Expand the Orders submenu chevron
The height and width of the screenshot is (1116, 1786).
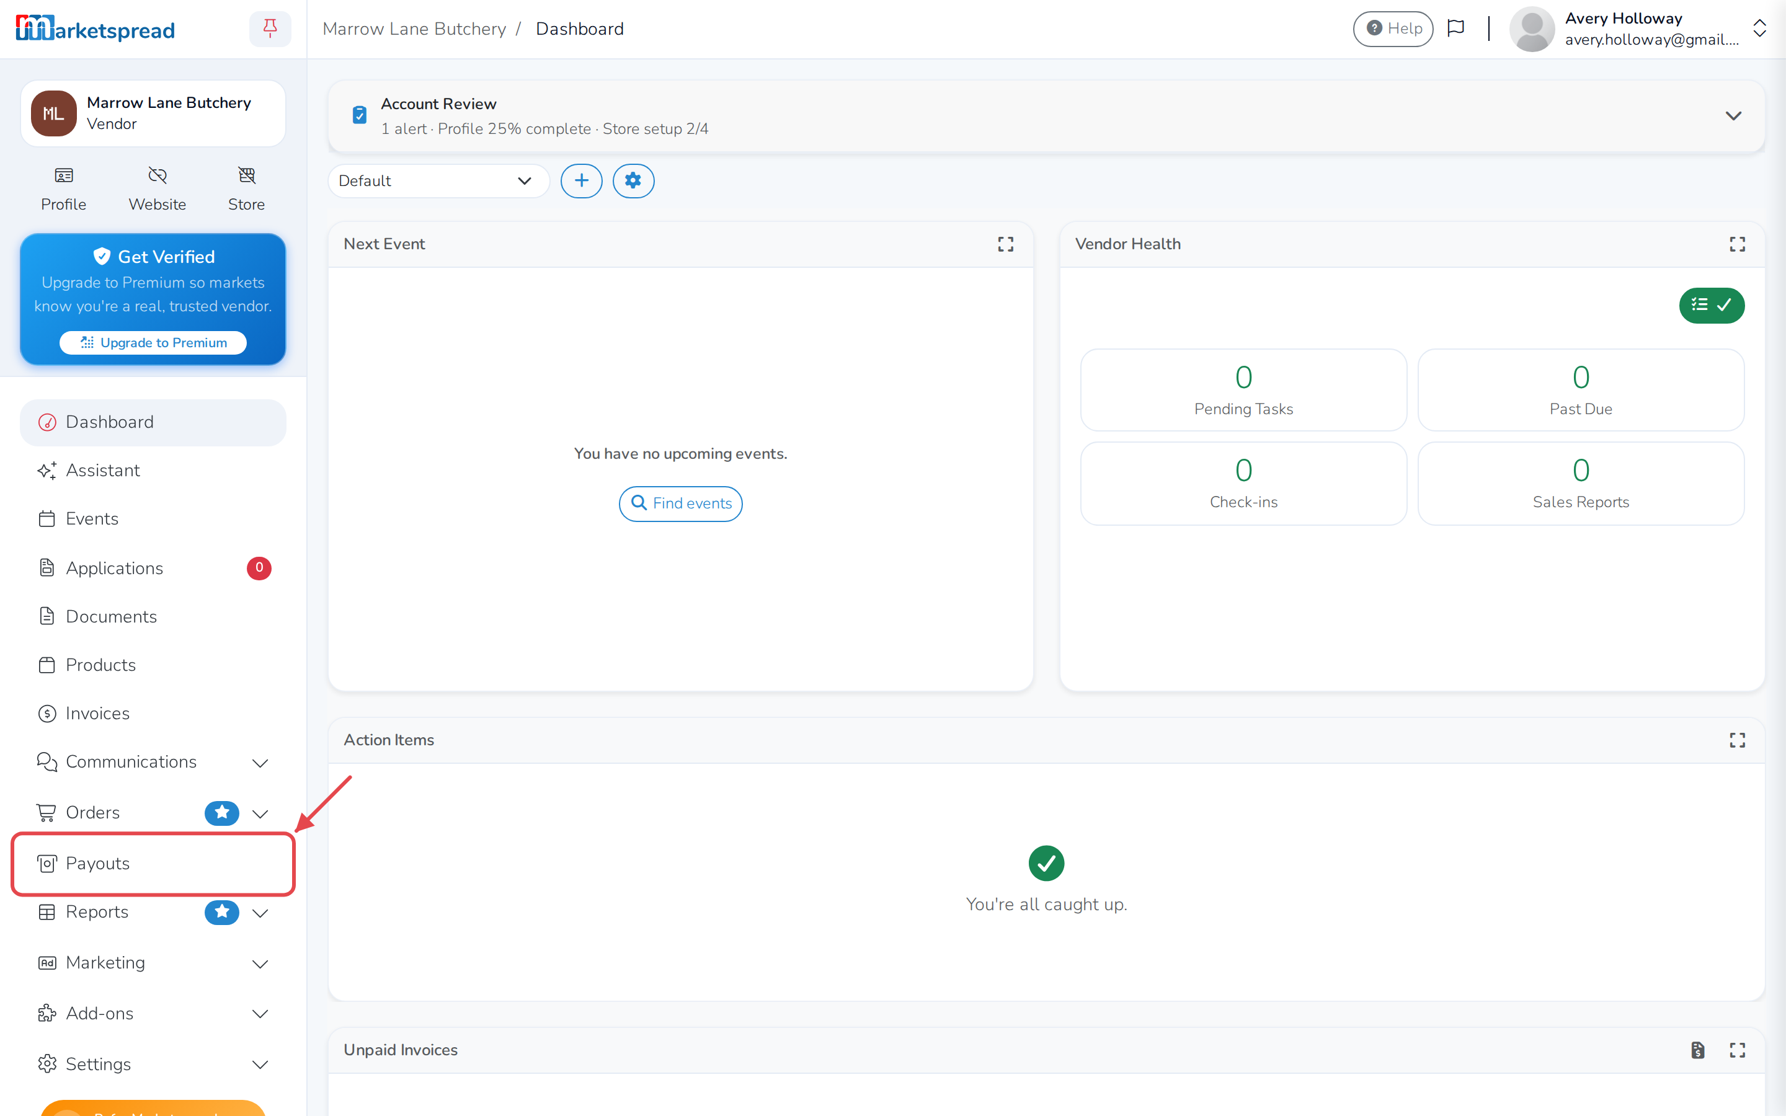pyautogui.click(x=260, y=813)
